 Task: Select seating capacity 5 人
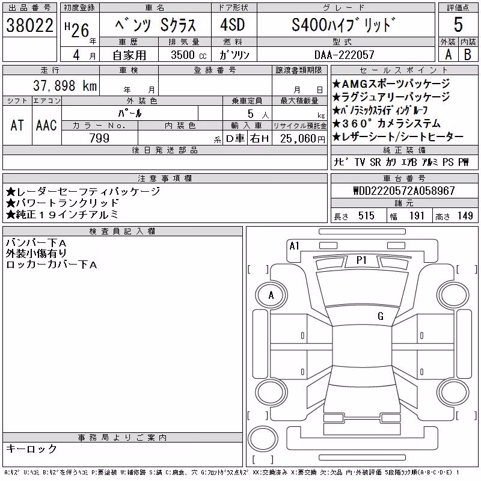point(258,114)
